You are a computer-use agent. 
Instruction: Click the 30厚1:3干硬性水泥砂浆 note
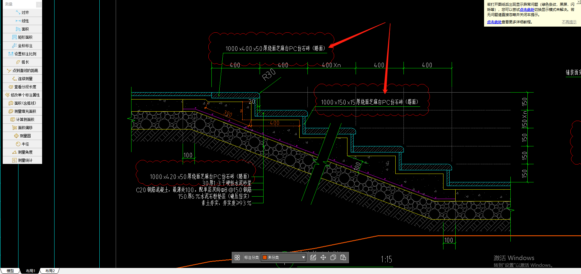[x=227, y=183]
